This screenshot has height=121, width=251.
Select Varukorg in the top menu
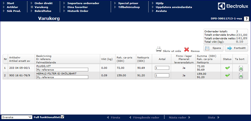point(41,7)
